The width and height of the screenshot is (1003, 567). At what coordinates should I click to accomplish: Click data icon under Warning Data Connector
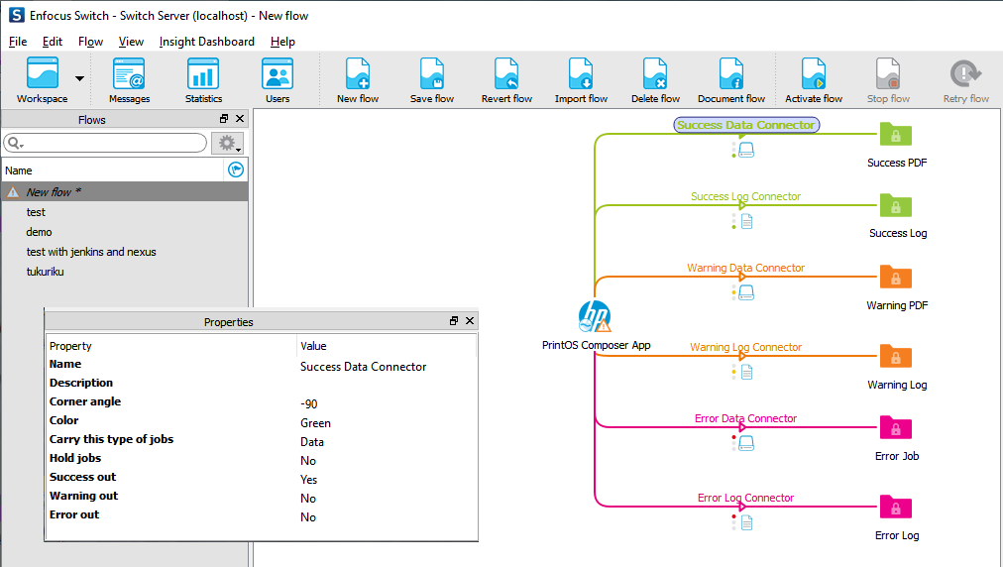point(746,293)
